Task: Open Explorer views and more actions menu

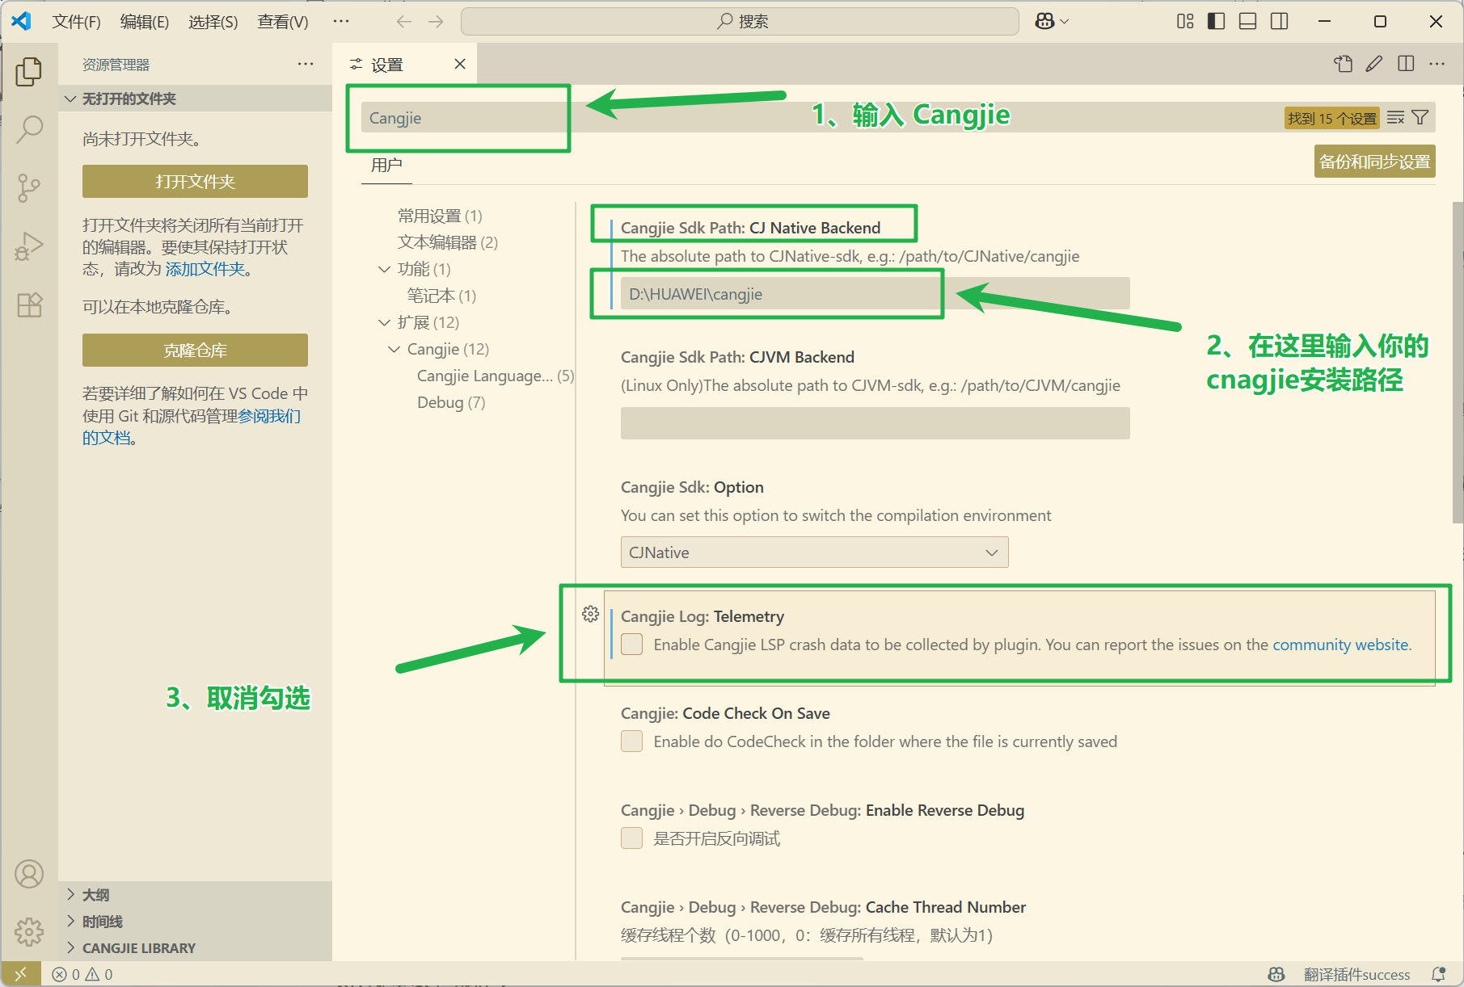Action: pos(305,64)
